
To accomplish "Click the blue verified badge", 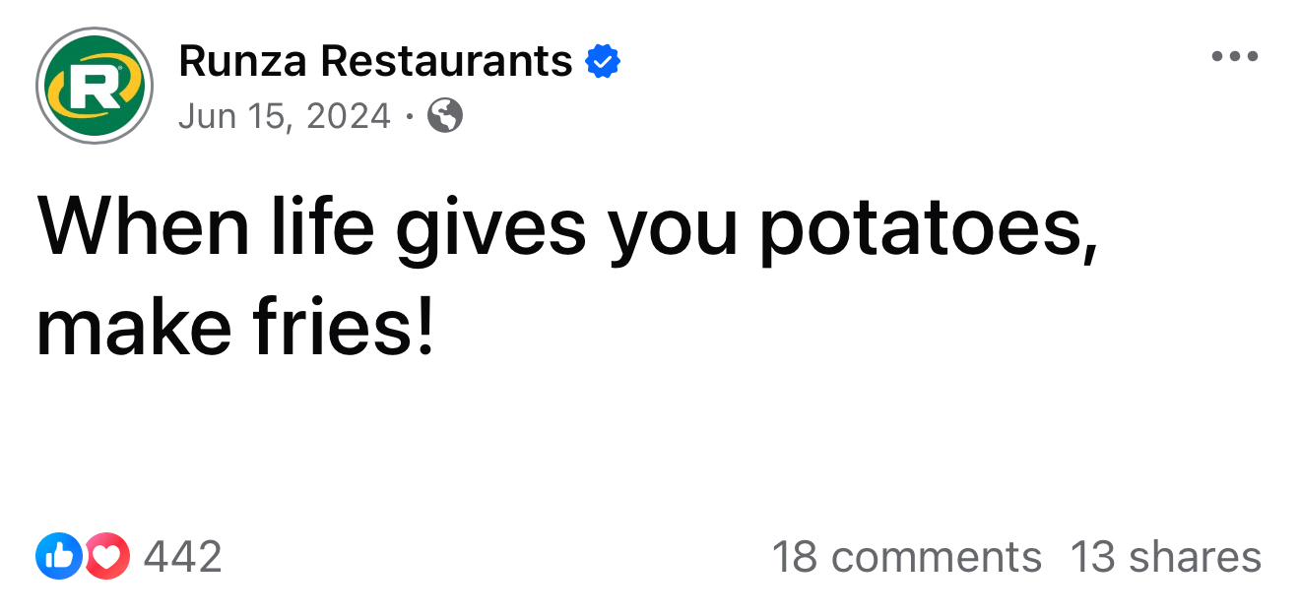I will coord(603,63).
